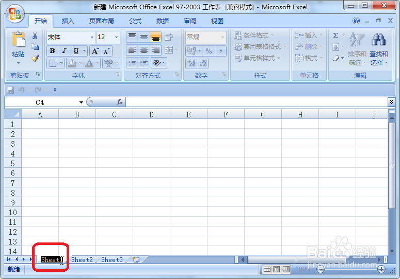Open font name dropdown 宋体

point(92,37)
